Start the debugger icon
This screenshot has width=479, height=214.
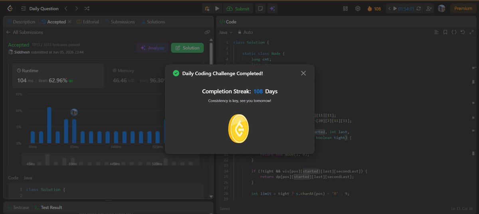coord(207,8)
